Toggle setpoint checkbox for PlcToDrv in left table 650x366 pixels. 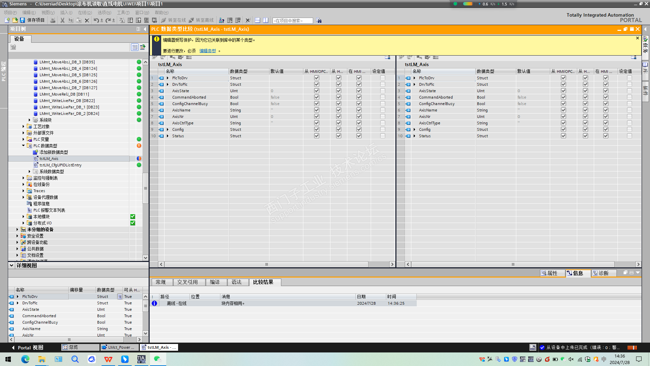tap(383, 78)
